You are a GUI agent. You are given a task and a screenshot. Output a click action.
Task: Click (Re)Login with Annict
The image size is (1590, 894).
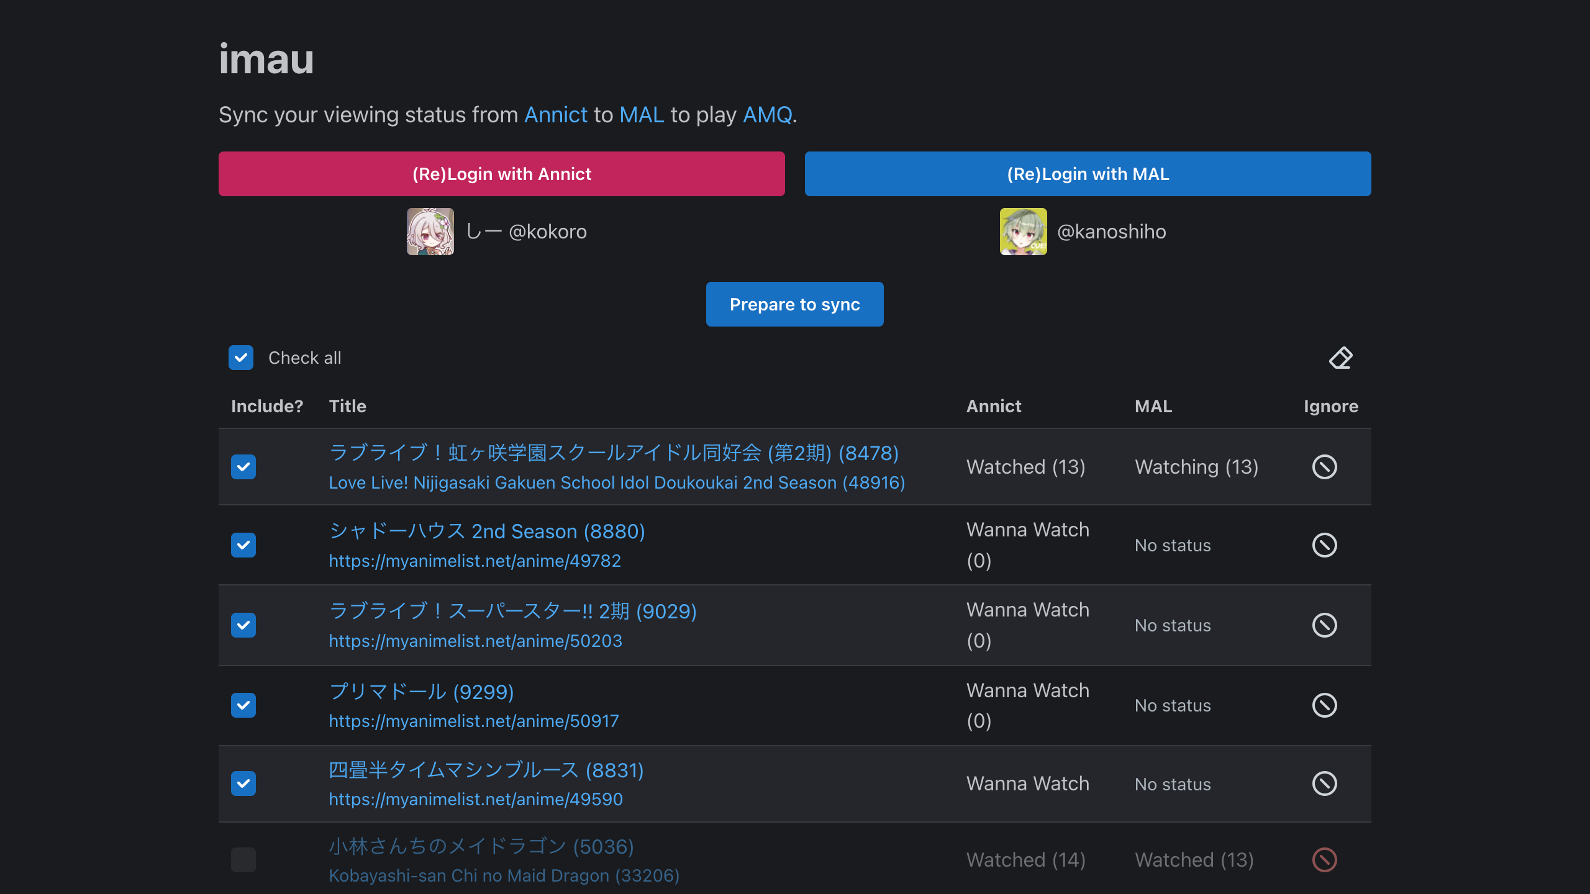click(x=501, y=174)
